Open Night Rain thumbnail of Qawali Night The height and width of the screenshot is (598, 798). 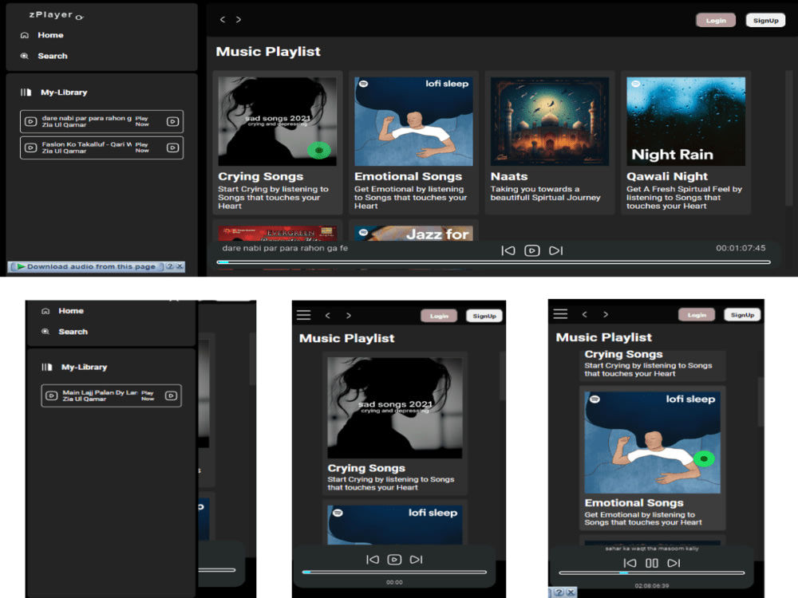coord(686,121)
